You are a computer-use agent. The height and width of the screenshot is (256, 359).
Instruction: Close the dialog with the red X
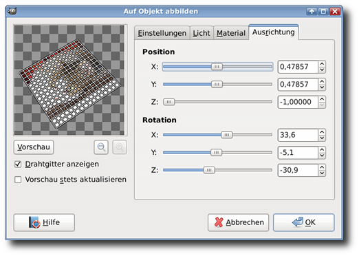coord(335,11)
